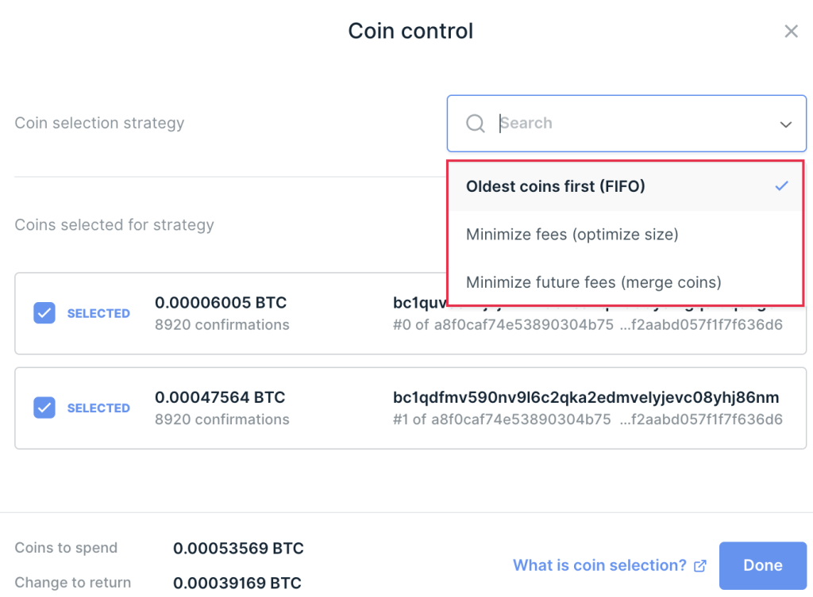The height and width of the screenshot is (597, 813).
Task: Uncheck the 0.00006005 BTC coin checkbox
Action: [x=44, y=313]
